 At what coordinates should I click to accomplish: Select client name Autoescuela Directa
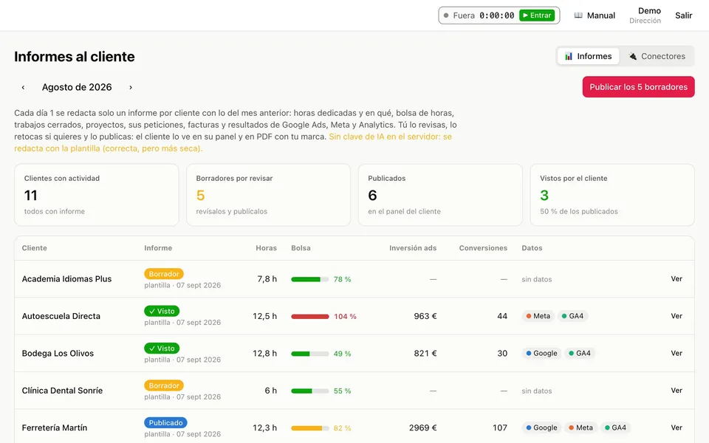[61, 316]
